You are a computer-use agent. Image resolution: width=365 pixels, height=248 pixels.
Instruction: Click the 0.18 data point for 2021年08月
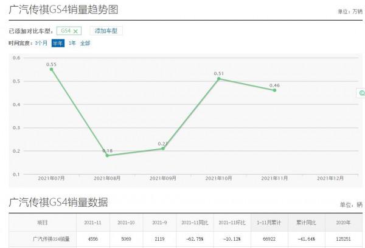click(x=107, y=155)
